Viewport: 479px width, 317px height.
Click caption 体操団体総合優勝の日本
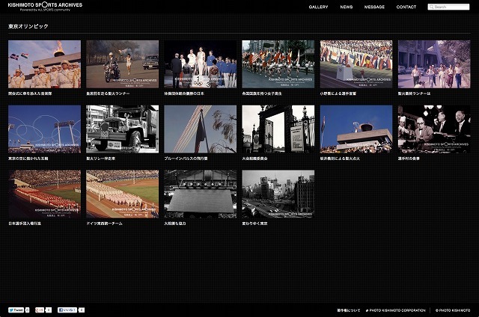pos(184,93)
